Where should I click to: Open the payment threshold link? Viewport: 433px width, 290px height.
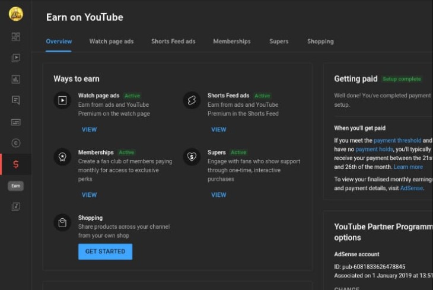pos(397,141)
